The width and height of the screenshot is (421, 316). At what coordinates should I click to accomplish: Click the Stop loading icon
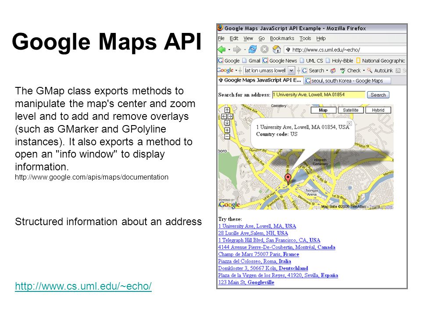click(264, 50)
